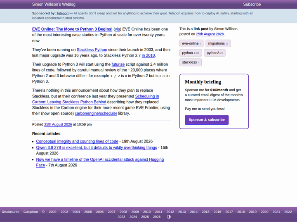Go to the 2024 archive
Image resolution: width=297 pixels, height=223 pixels.
click(x=133, y=217)
